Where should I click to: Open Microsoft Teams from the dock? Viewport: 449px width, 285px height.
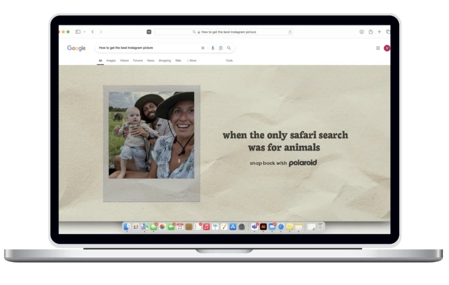click(x=255, y=227)
